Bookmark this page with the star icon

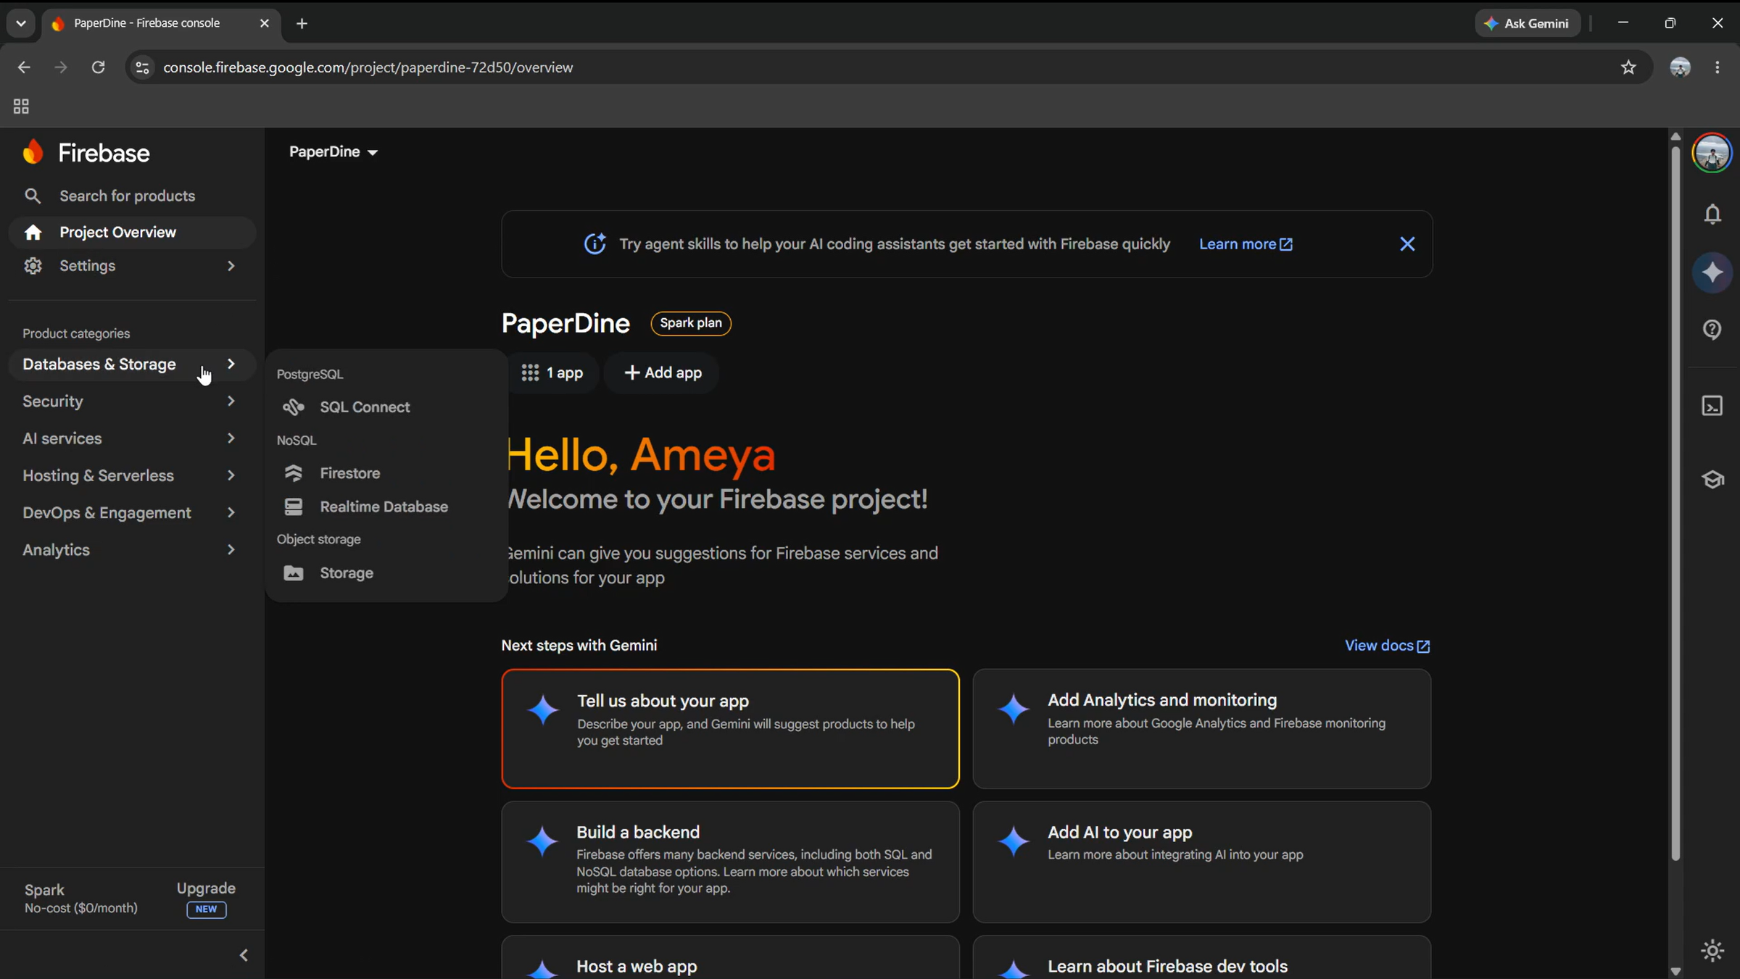1628,67
